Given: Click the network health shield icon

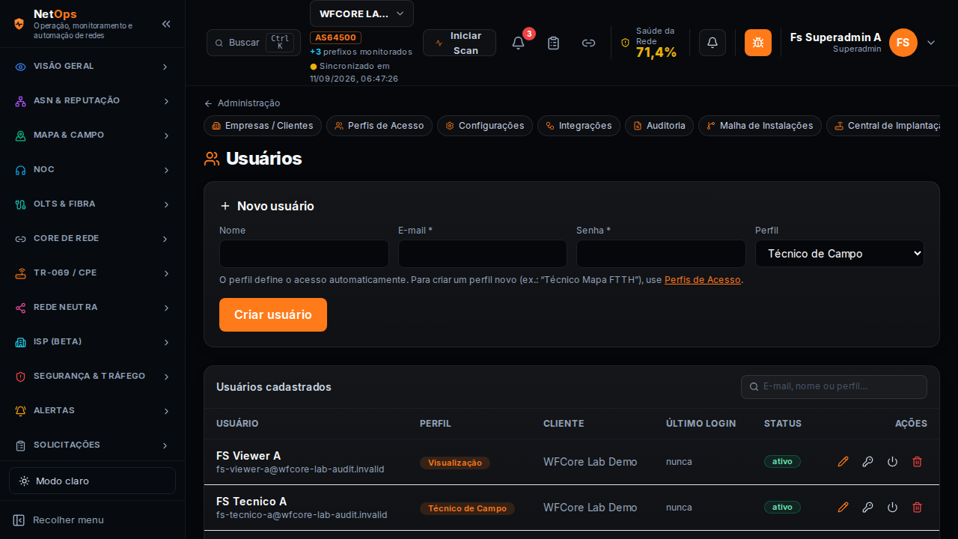Looking at the screenshot, I should [626, 43].
